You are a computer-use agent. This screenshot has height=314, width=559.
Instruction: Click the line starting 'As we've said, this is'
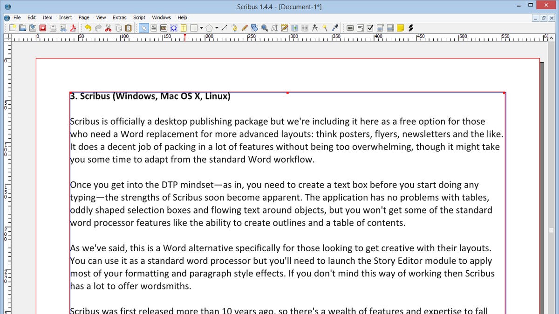(280, 248)
